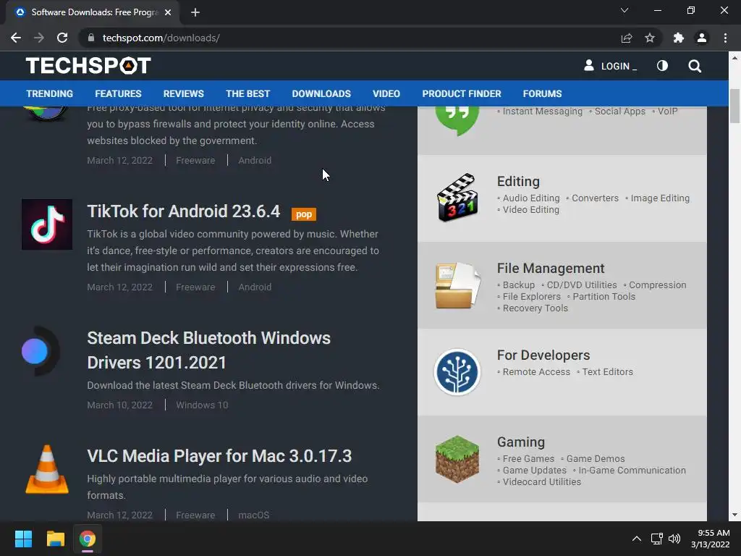The height and width of the screenshot is (556, 741).
Task: Click the Gaming Minecraft block icon
Action: point(457,459)
